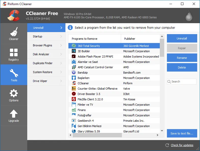The width and height of the screenshot is (200, 151).
Task: Click the Başlarken lightbulb icon
Action: pyautogui.click(x=74, y=78)
